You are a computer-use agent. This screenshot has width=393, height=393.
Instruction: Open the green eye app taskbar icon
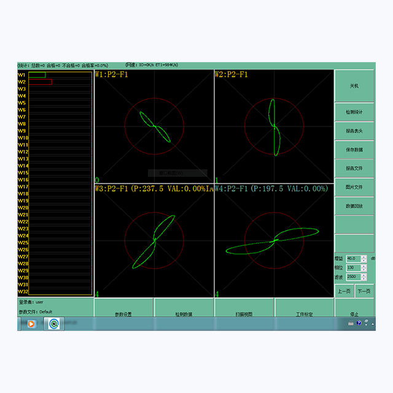(54, 324)
